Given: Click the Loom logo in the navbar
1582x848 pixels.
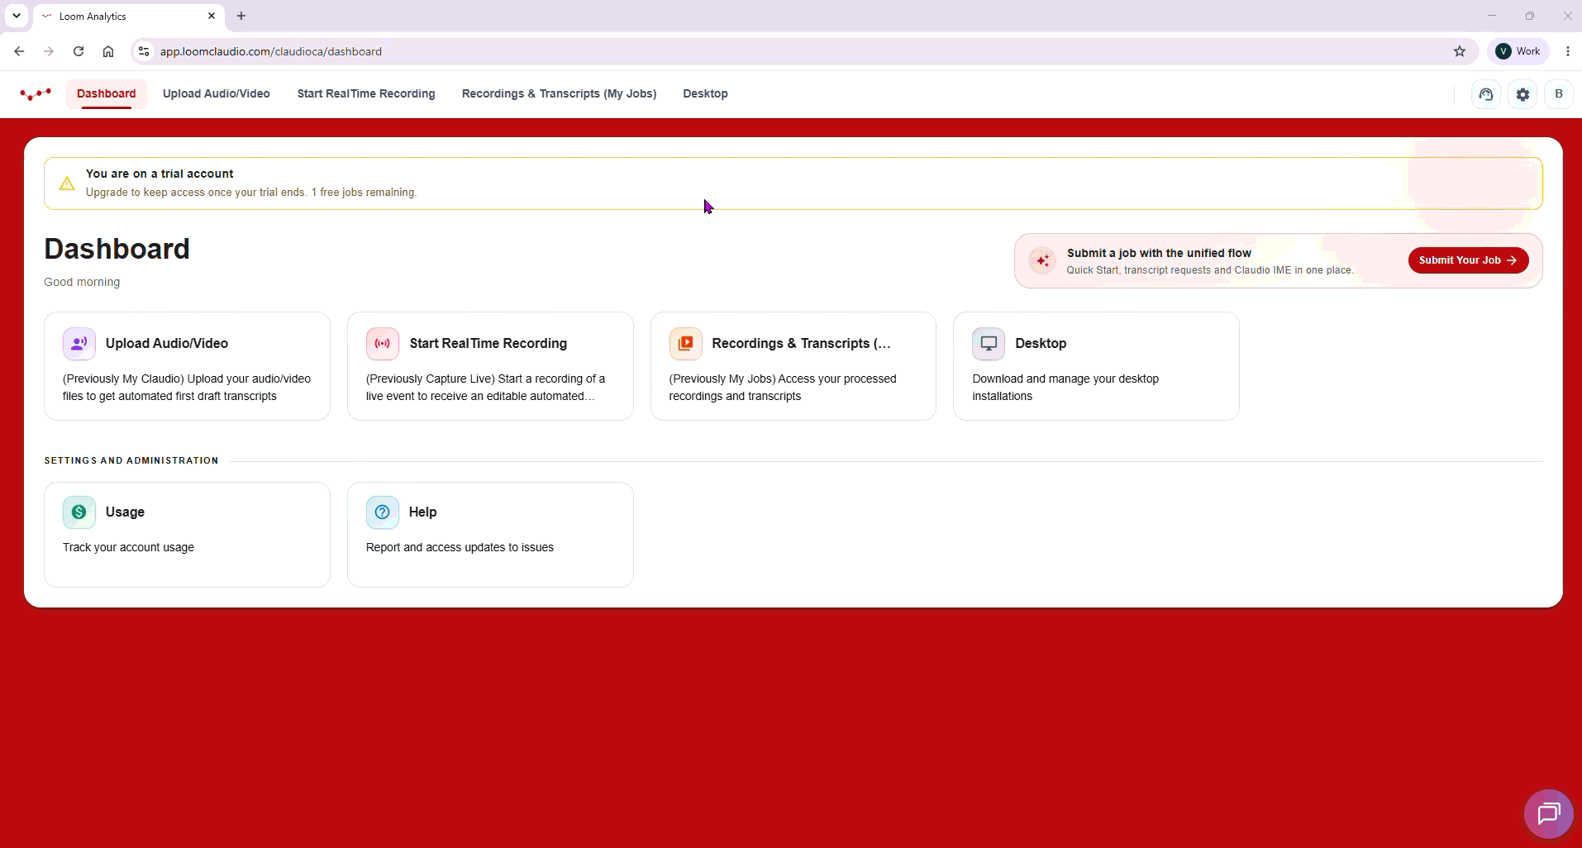Looking at the screenshot, I should [x=36, y=94].
